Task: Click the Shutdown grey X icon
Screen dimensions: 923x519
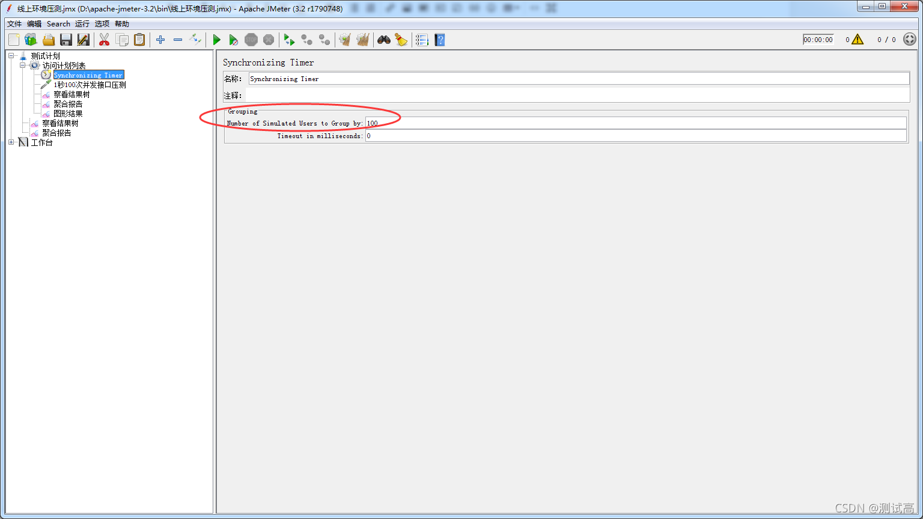Action: click(269, 40)
